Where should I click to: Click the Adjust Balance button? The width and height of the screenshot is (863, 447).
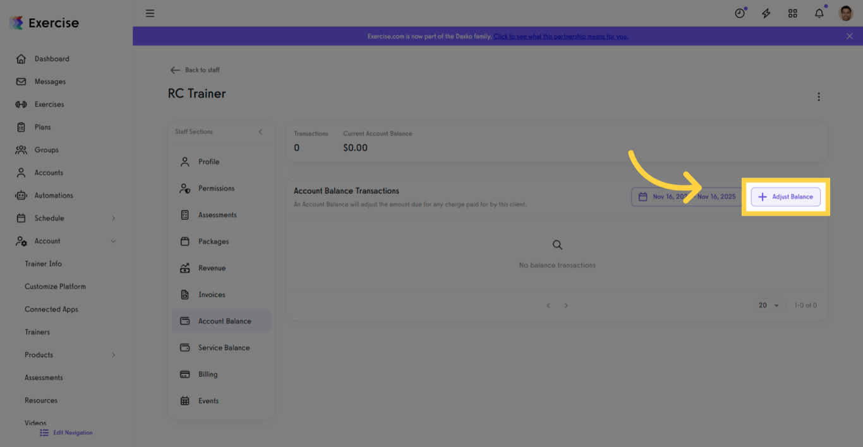(785, 196)
